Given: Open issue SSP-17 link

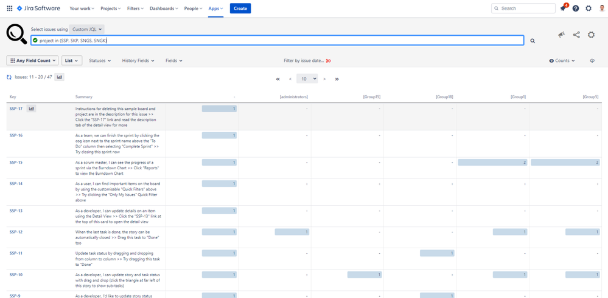Looking at the screenshot, I should (16, 109).
